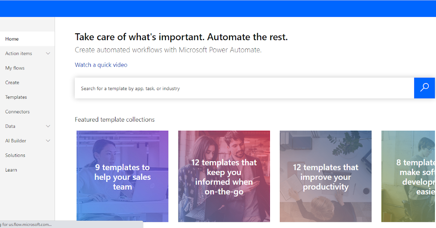Expand the Action items section
436x228 pixels.
(x=48, y=53)
